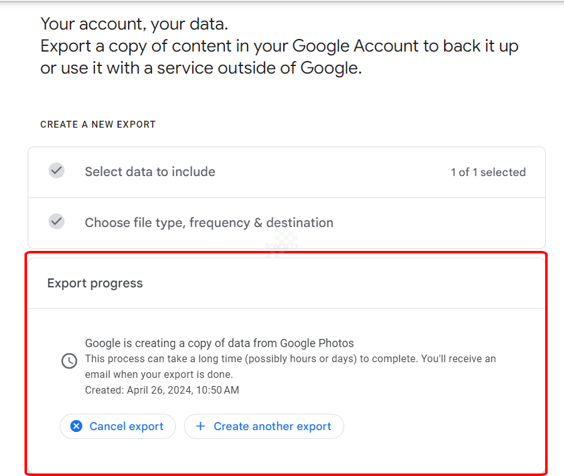Screen dimensions: 564x476
Task: Click the X icon on Cancel export
Action: click(x=76, y=426)
